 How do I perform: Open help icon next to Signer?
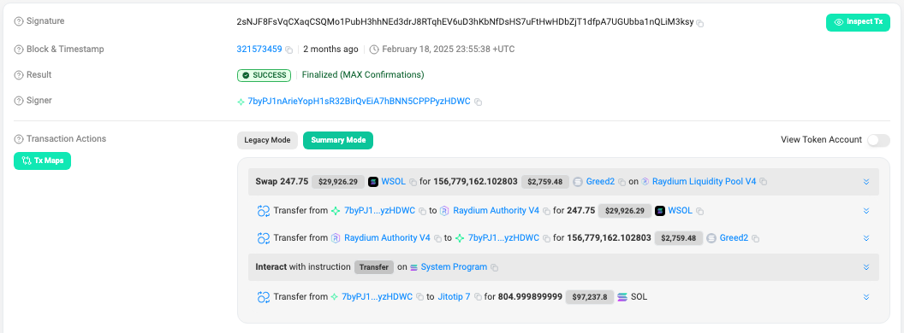[19, 101]
